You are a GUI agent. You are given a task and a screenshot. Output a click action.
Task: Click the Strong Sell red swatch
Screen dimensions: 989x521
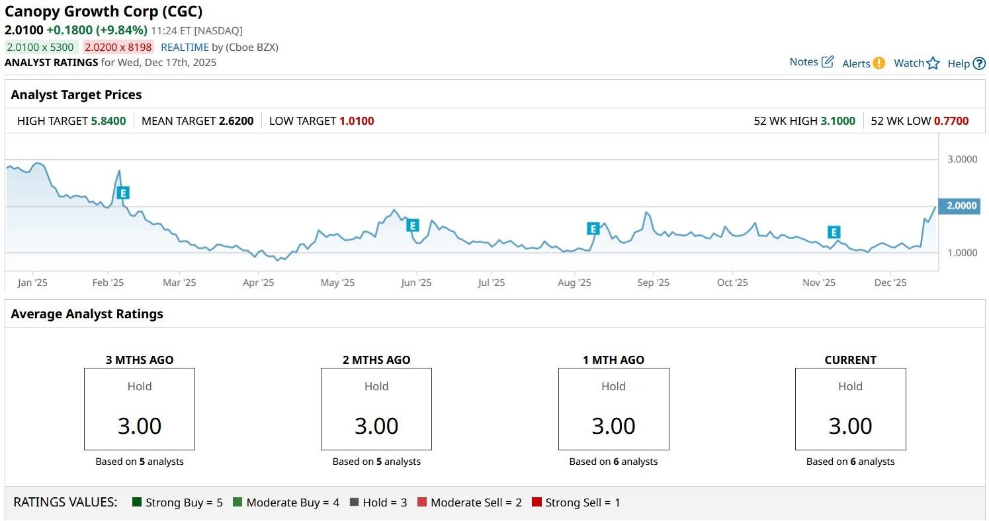(537, 503)
